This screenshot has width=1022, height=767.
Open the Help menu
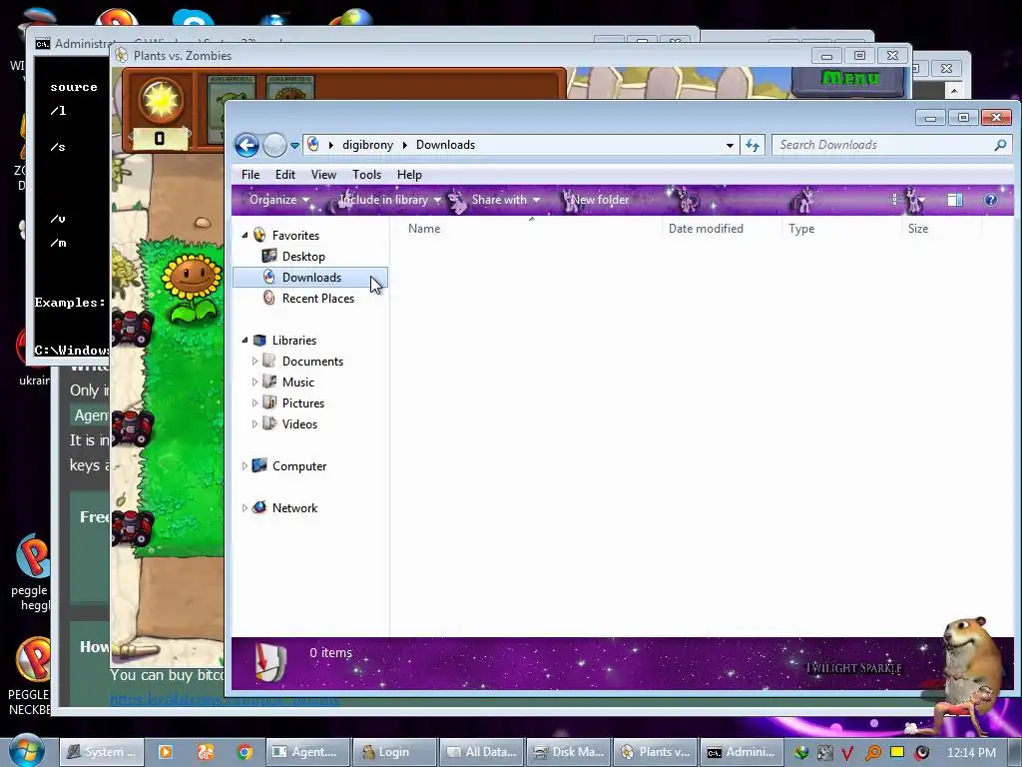point(409,174)
